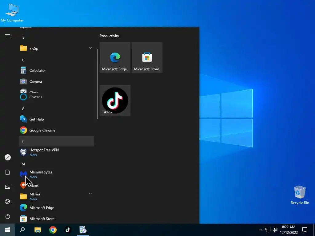315x236 pixels.
Task: Click the Microsoft Edge tile
Action: pos(115,57)
